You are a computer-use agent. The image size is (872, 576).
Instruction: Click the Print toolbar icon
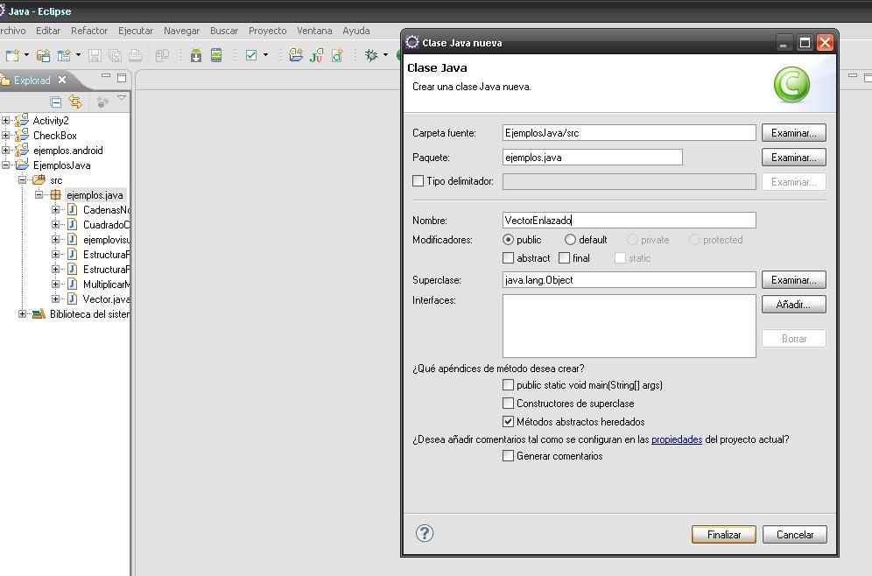135,56
